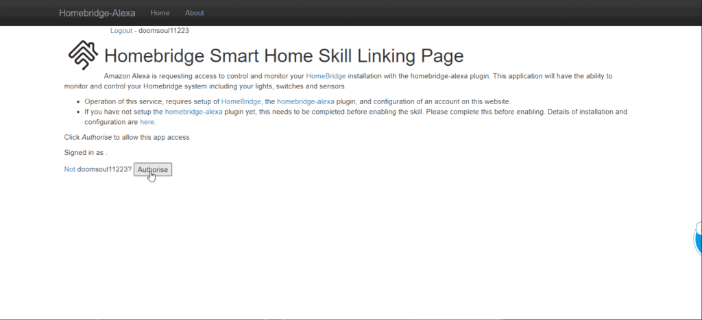Open the homebridge-alexa link in the second bullet
Image resolution: width=702 pixels, height=320 pixels.
(193, 112)
